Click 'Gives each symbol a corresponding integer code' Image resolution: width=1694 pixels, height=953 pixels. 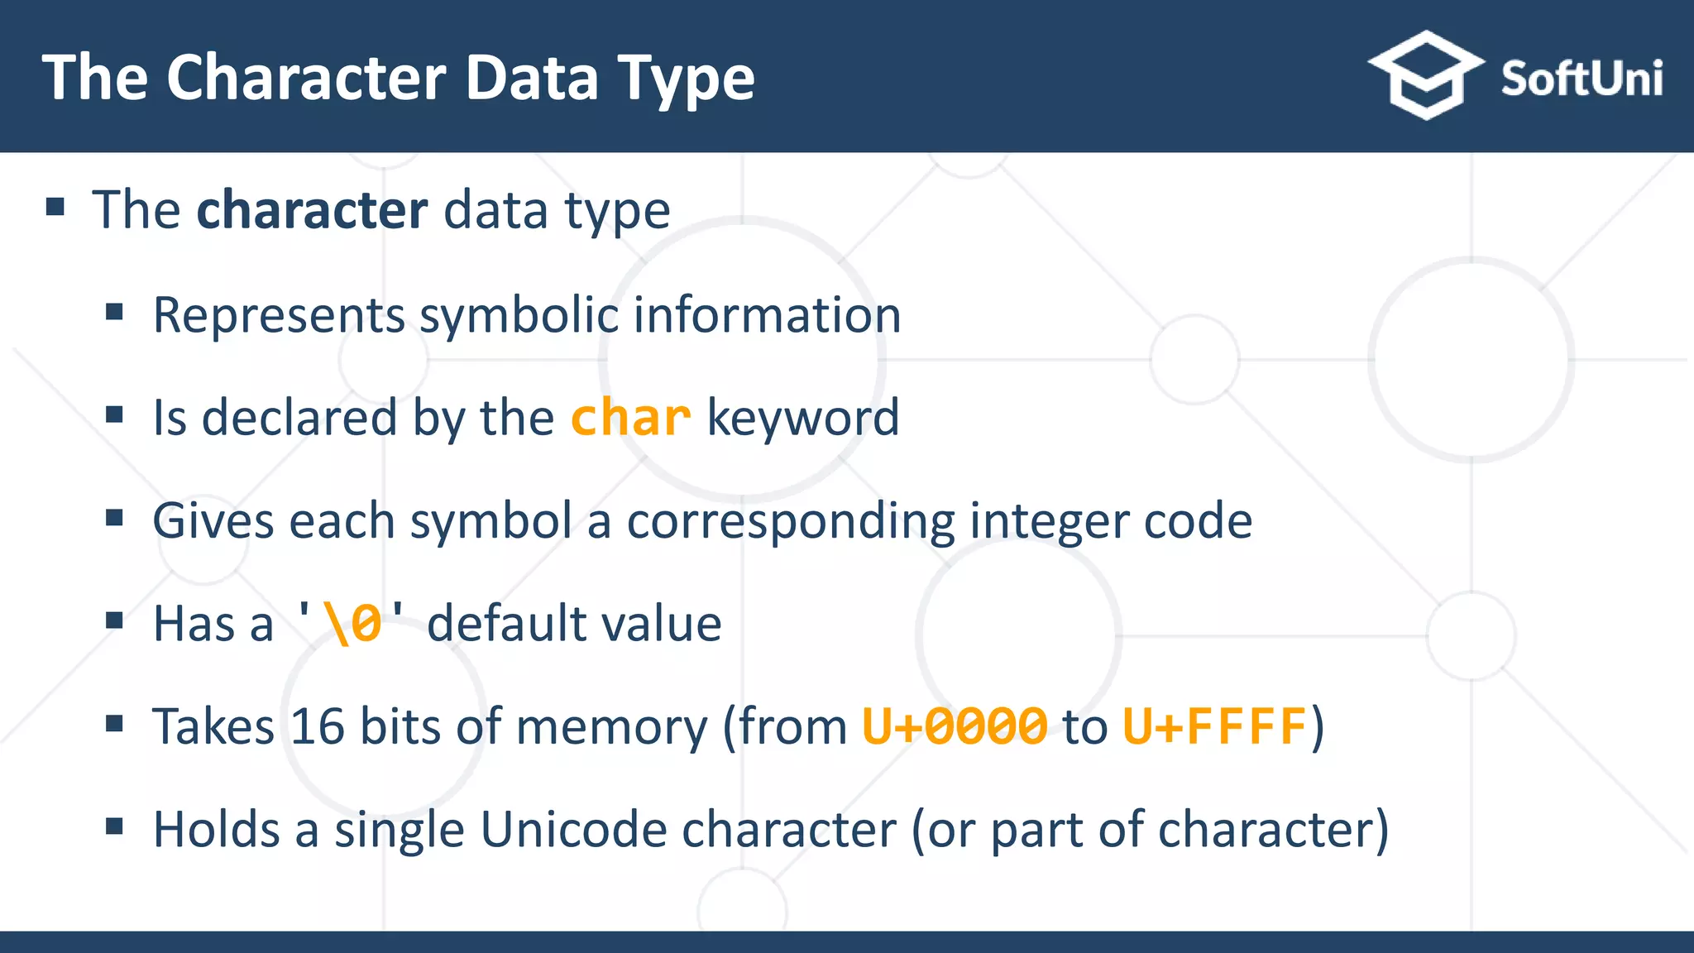[x=702, y=522]
